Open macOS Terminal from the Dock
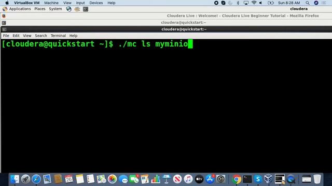The image size is (332, 186). 247,179
